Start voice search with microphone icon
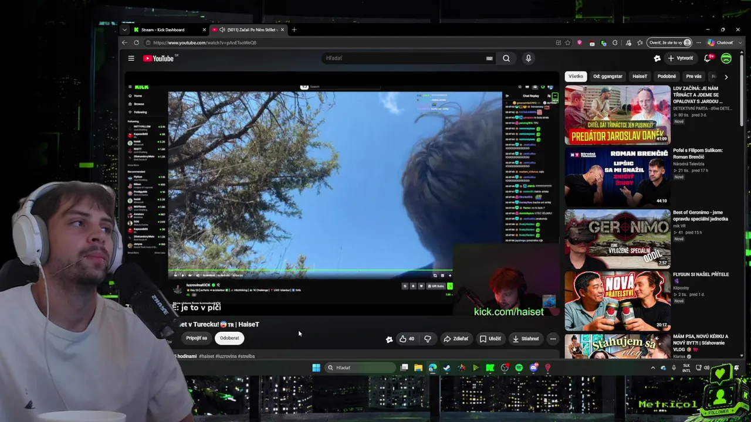 point(528,58)
